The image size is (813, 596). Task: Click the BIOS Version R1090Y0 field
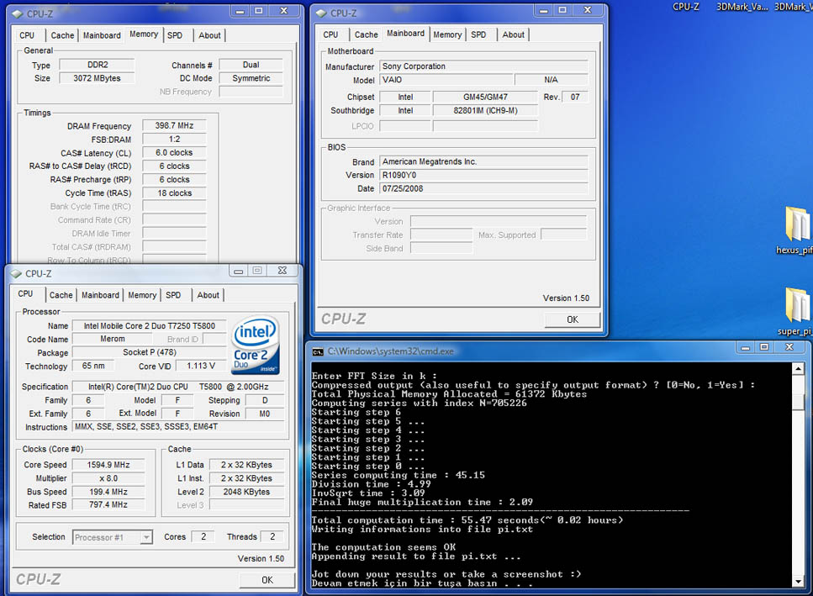483,175
